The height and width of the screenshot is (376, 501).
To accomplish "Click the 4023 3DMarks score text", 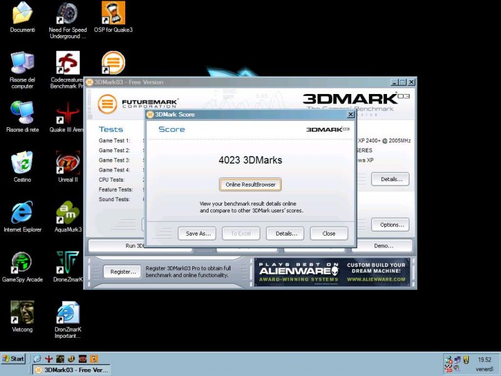I will click(x=250, y=160).
